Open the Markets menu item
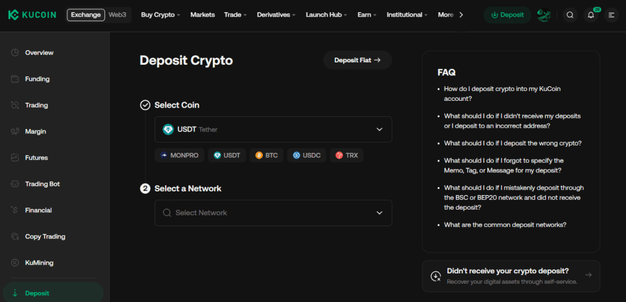This screenshot has height=302, width=626. click(202, 15)
